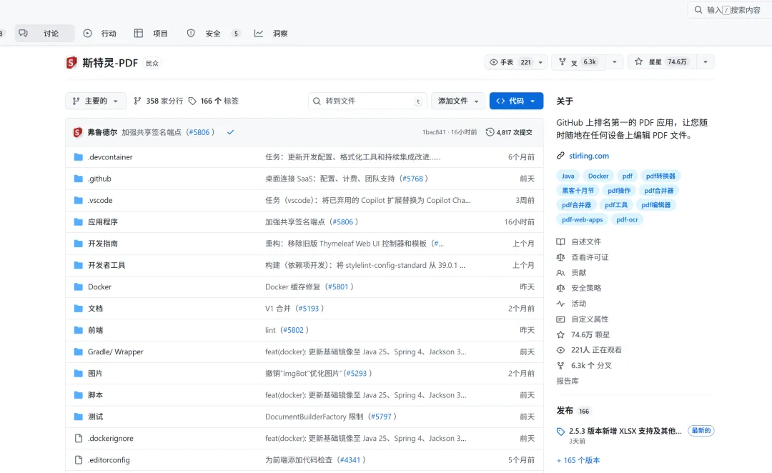Image resolution: width=772 pixels, height=473 pixels.
Task: Expand the star lists dropdown arrow
Action: click(x=706, y=62)
